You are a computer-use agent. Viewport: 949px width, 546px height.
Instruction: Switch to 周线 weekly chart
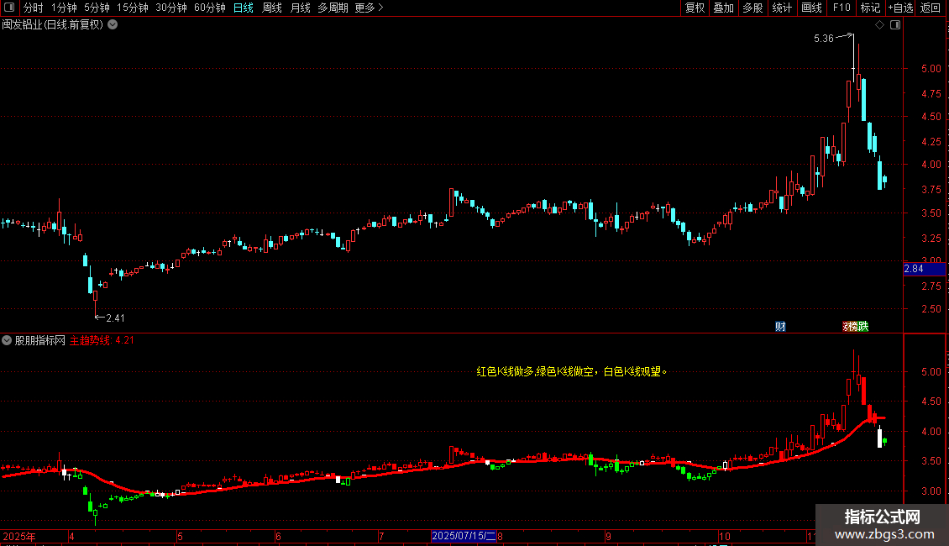pyautogui.click(x=272, y=8)
